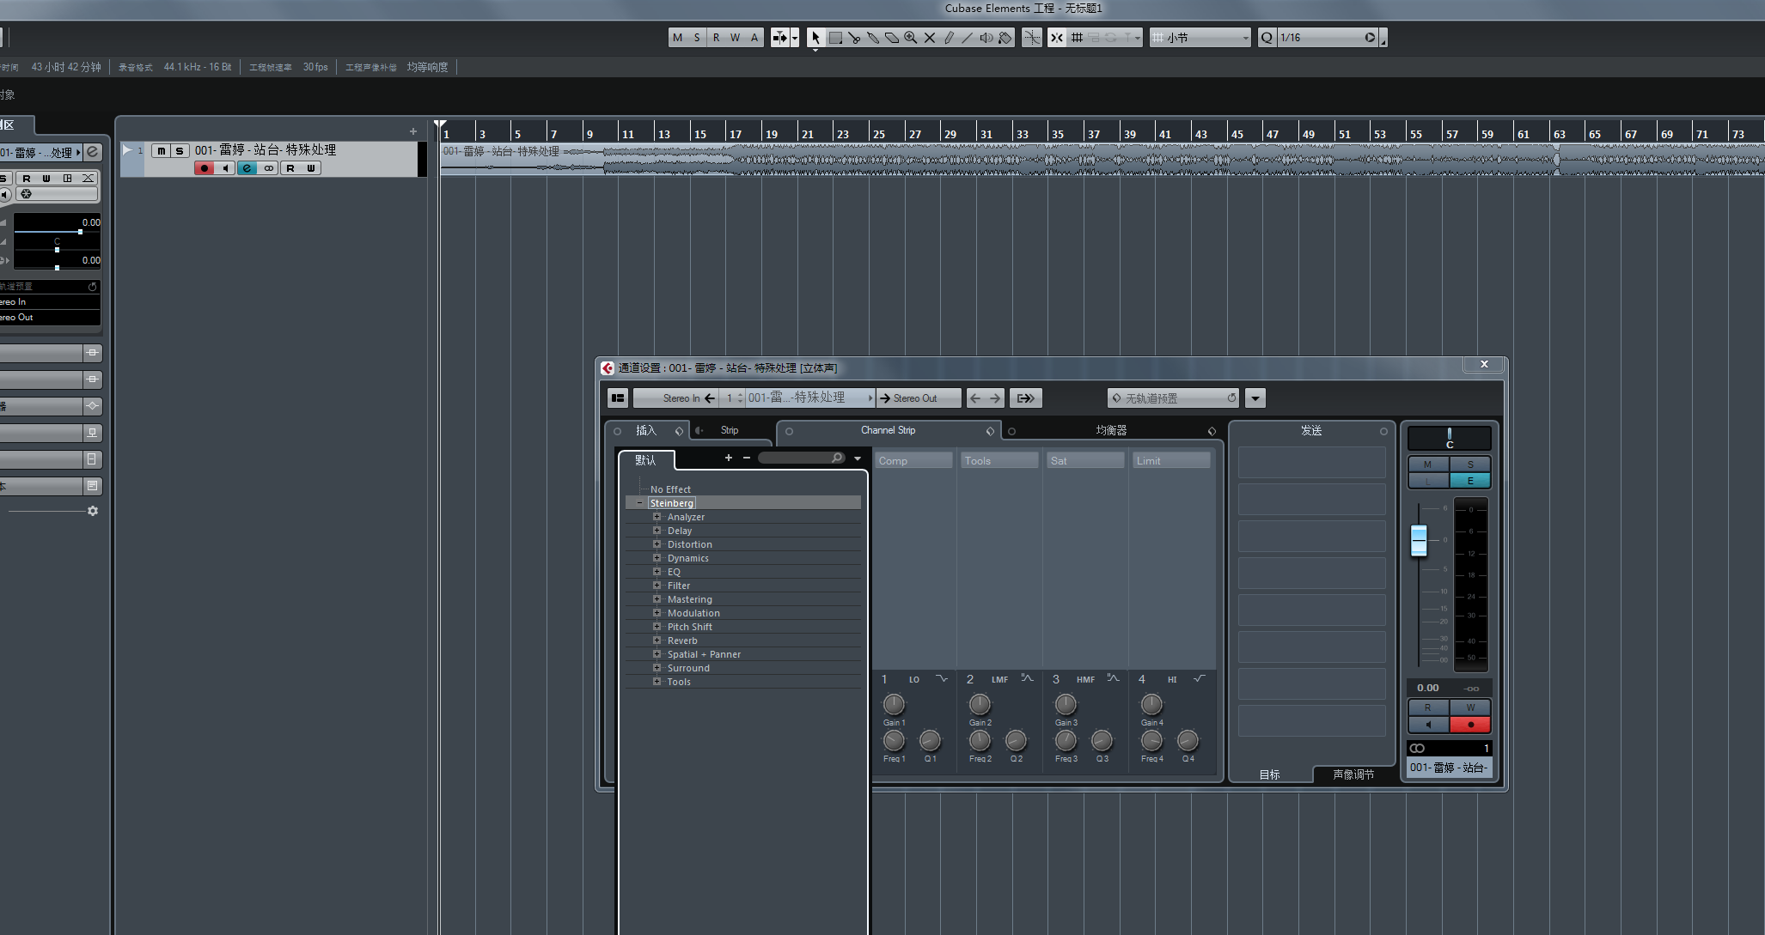Open Stereo Out output routing selector
Viewport: 1765px width, 935px height.
(918, 398)
